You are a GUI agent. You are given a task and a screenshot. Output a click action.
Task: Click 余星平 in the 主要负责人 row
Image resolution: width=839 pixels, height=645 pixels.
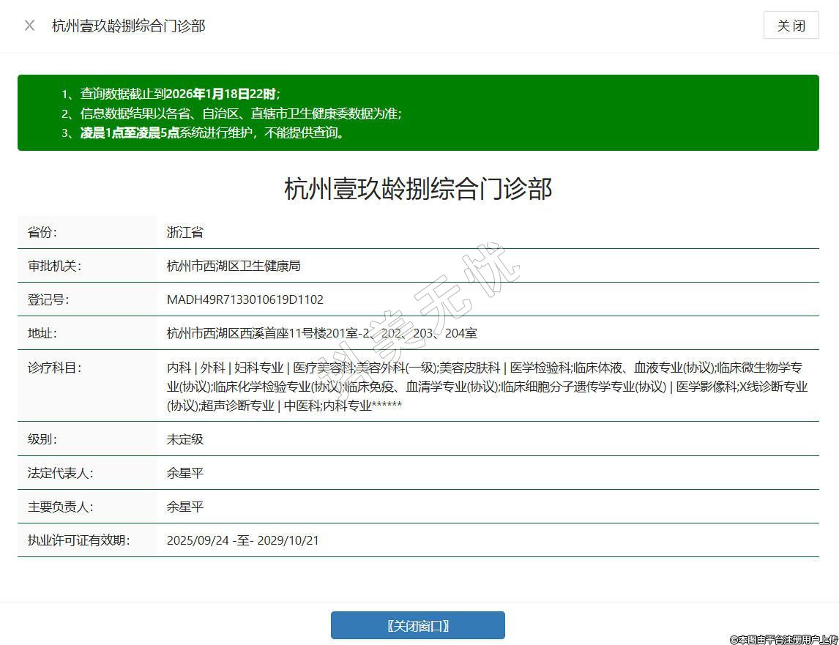click(x=185, y=507)
